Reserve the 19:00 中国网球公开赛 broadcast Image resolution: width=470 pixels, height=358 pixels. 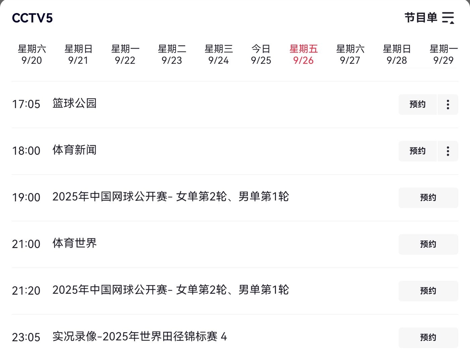coord(428,198)
